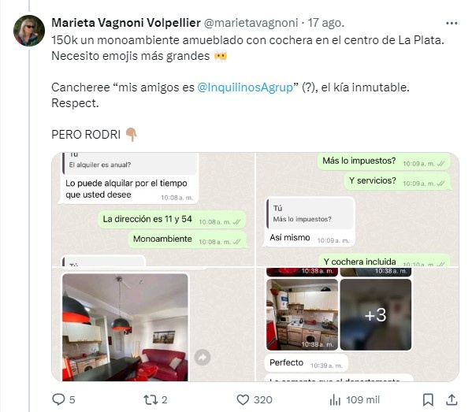Click the share upload icon
The image size is (472, 412).
coord(452,399)
